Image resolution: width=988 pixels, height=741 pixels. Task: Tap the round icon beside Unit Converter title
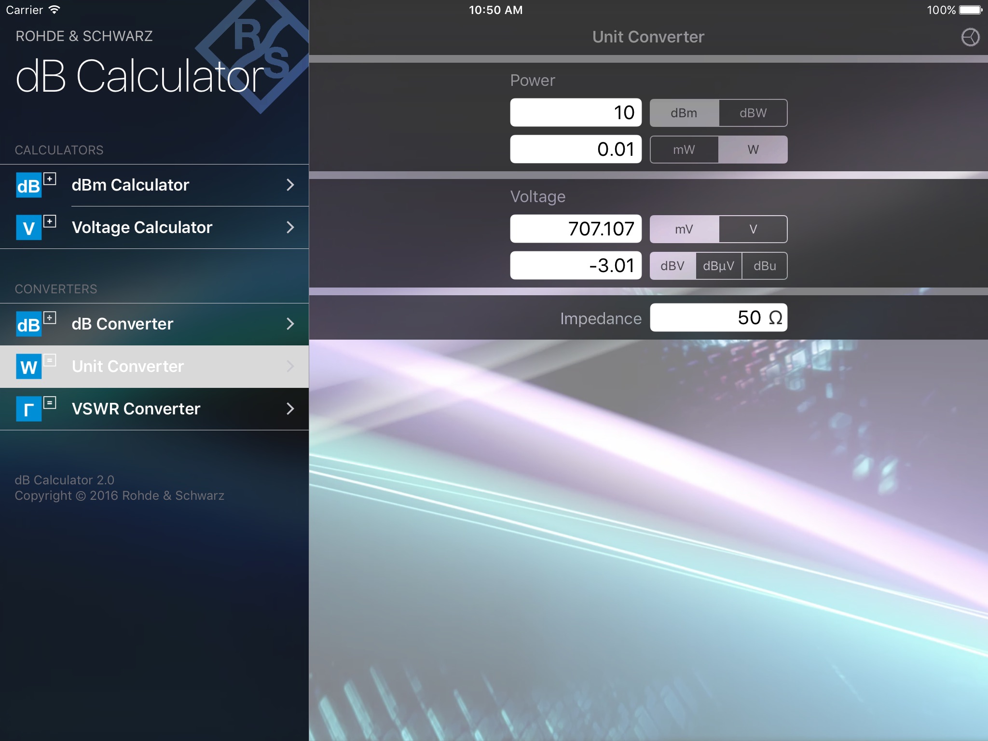tap(970, 37)
